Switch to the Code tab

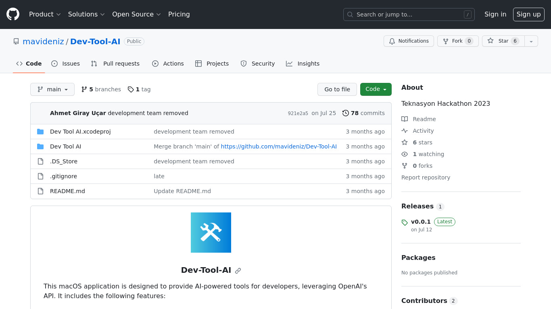[x=29, y=64]
